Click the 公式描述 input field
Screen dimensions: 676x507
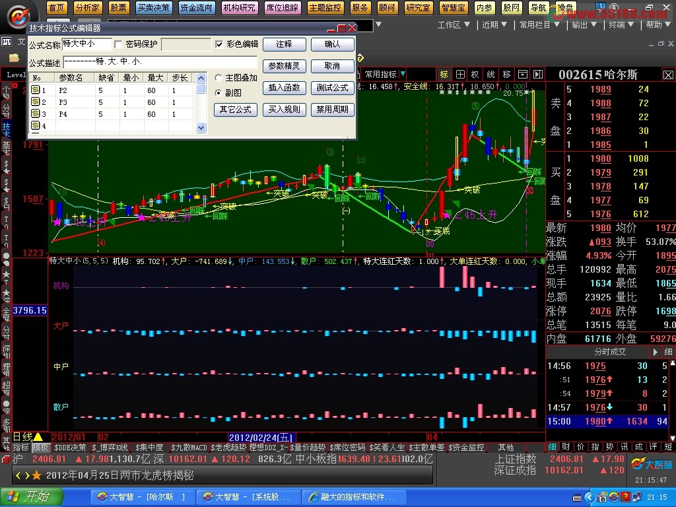pos(160,62)
